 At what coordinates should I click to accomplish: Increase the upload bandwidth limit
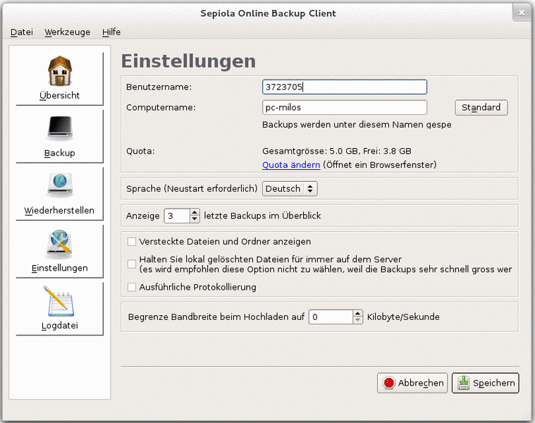click(x=357, y=313)
